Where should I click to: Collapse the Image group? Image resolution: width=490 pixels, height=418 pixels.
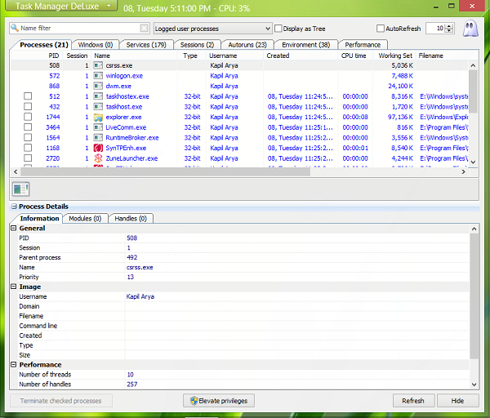(13, 287)
